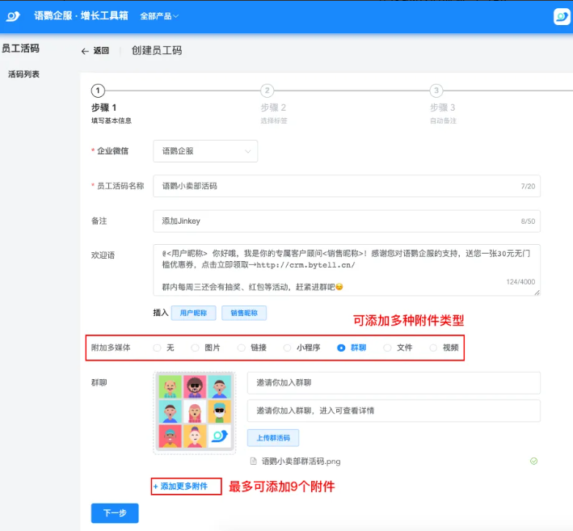The image size is (573, 531).
Task: Select the 小程序 attachment radio option
Action: pos(287,348)
